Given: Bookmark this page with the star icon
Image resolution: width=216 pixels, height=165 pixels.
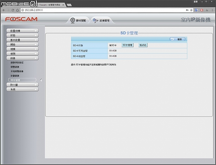Looking at the screenshot, I should [191, 10].
